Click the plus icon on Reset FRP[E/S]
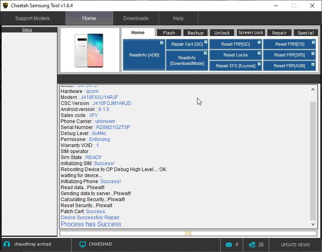Viewport: 322px width, 252px height. coord(313,42)
